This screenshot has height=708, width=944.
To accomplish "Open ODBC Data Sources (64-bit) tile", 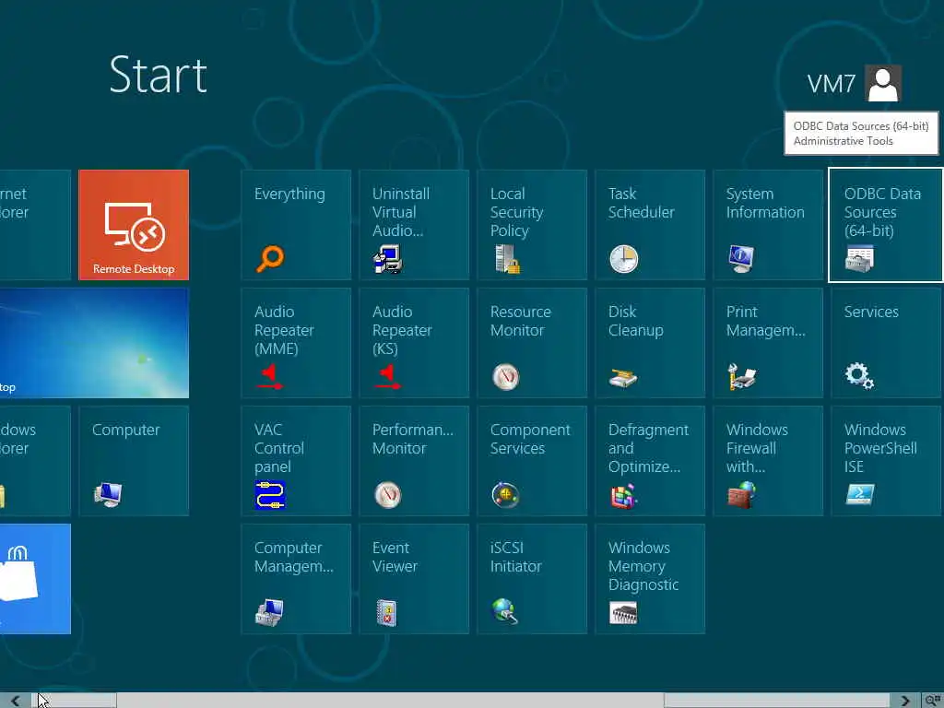I will point(886,225).
